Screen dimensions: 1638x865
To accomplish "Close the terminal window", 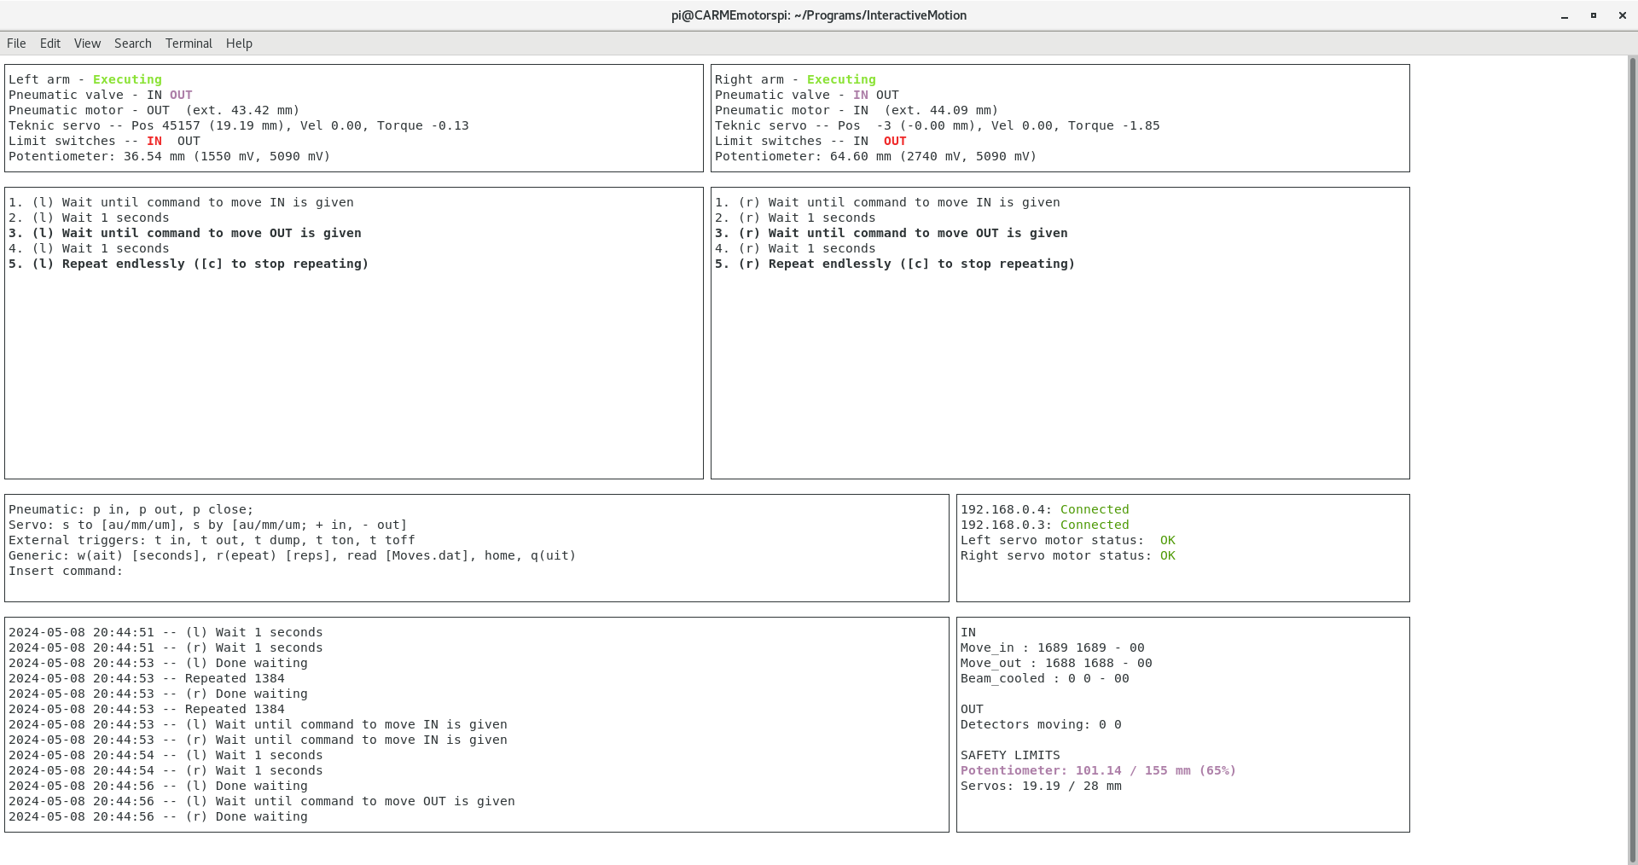I will click(1623, 16).
